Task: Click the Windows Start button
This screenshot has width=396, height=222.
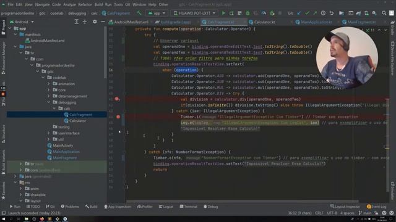Action: [x=4, y=219]
